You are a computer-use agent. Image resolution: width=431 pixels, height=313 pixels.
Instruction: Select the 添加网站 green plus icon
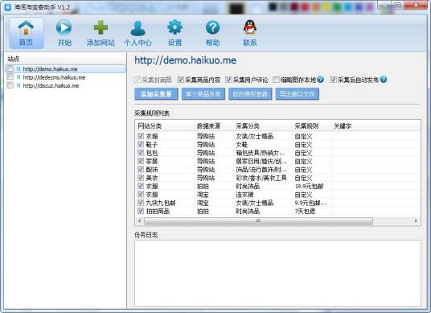101,27
